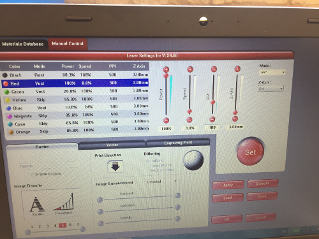The width and height of the screenshot is (319, 239).
Task: Click the Definition slider right end knob
Action: coord(178,207)
